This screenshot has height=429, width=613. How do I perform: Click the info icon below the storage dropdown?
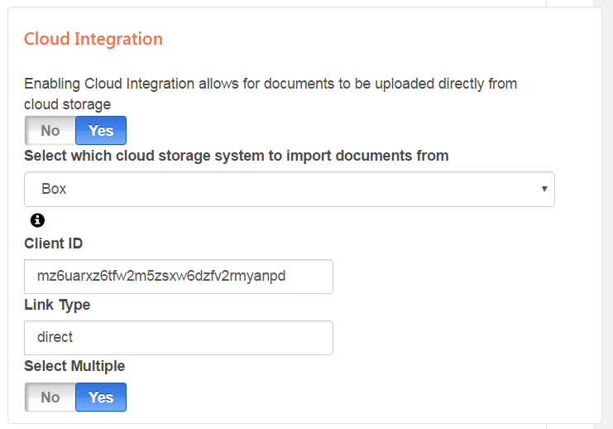pyautogui.click(x=37, y=220)
